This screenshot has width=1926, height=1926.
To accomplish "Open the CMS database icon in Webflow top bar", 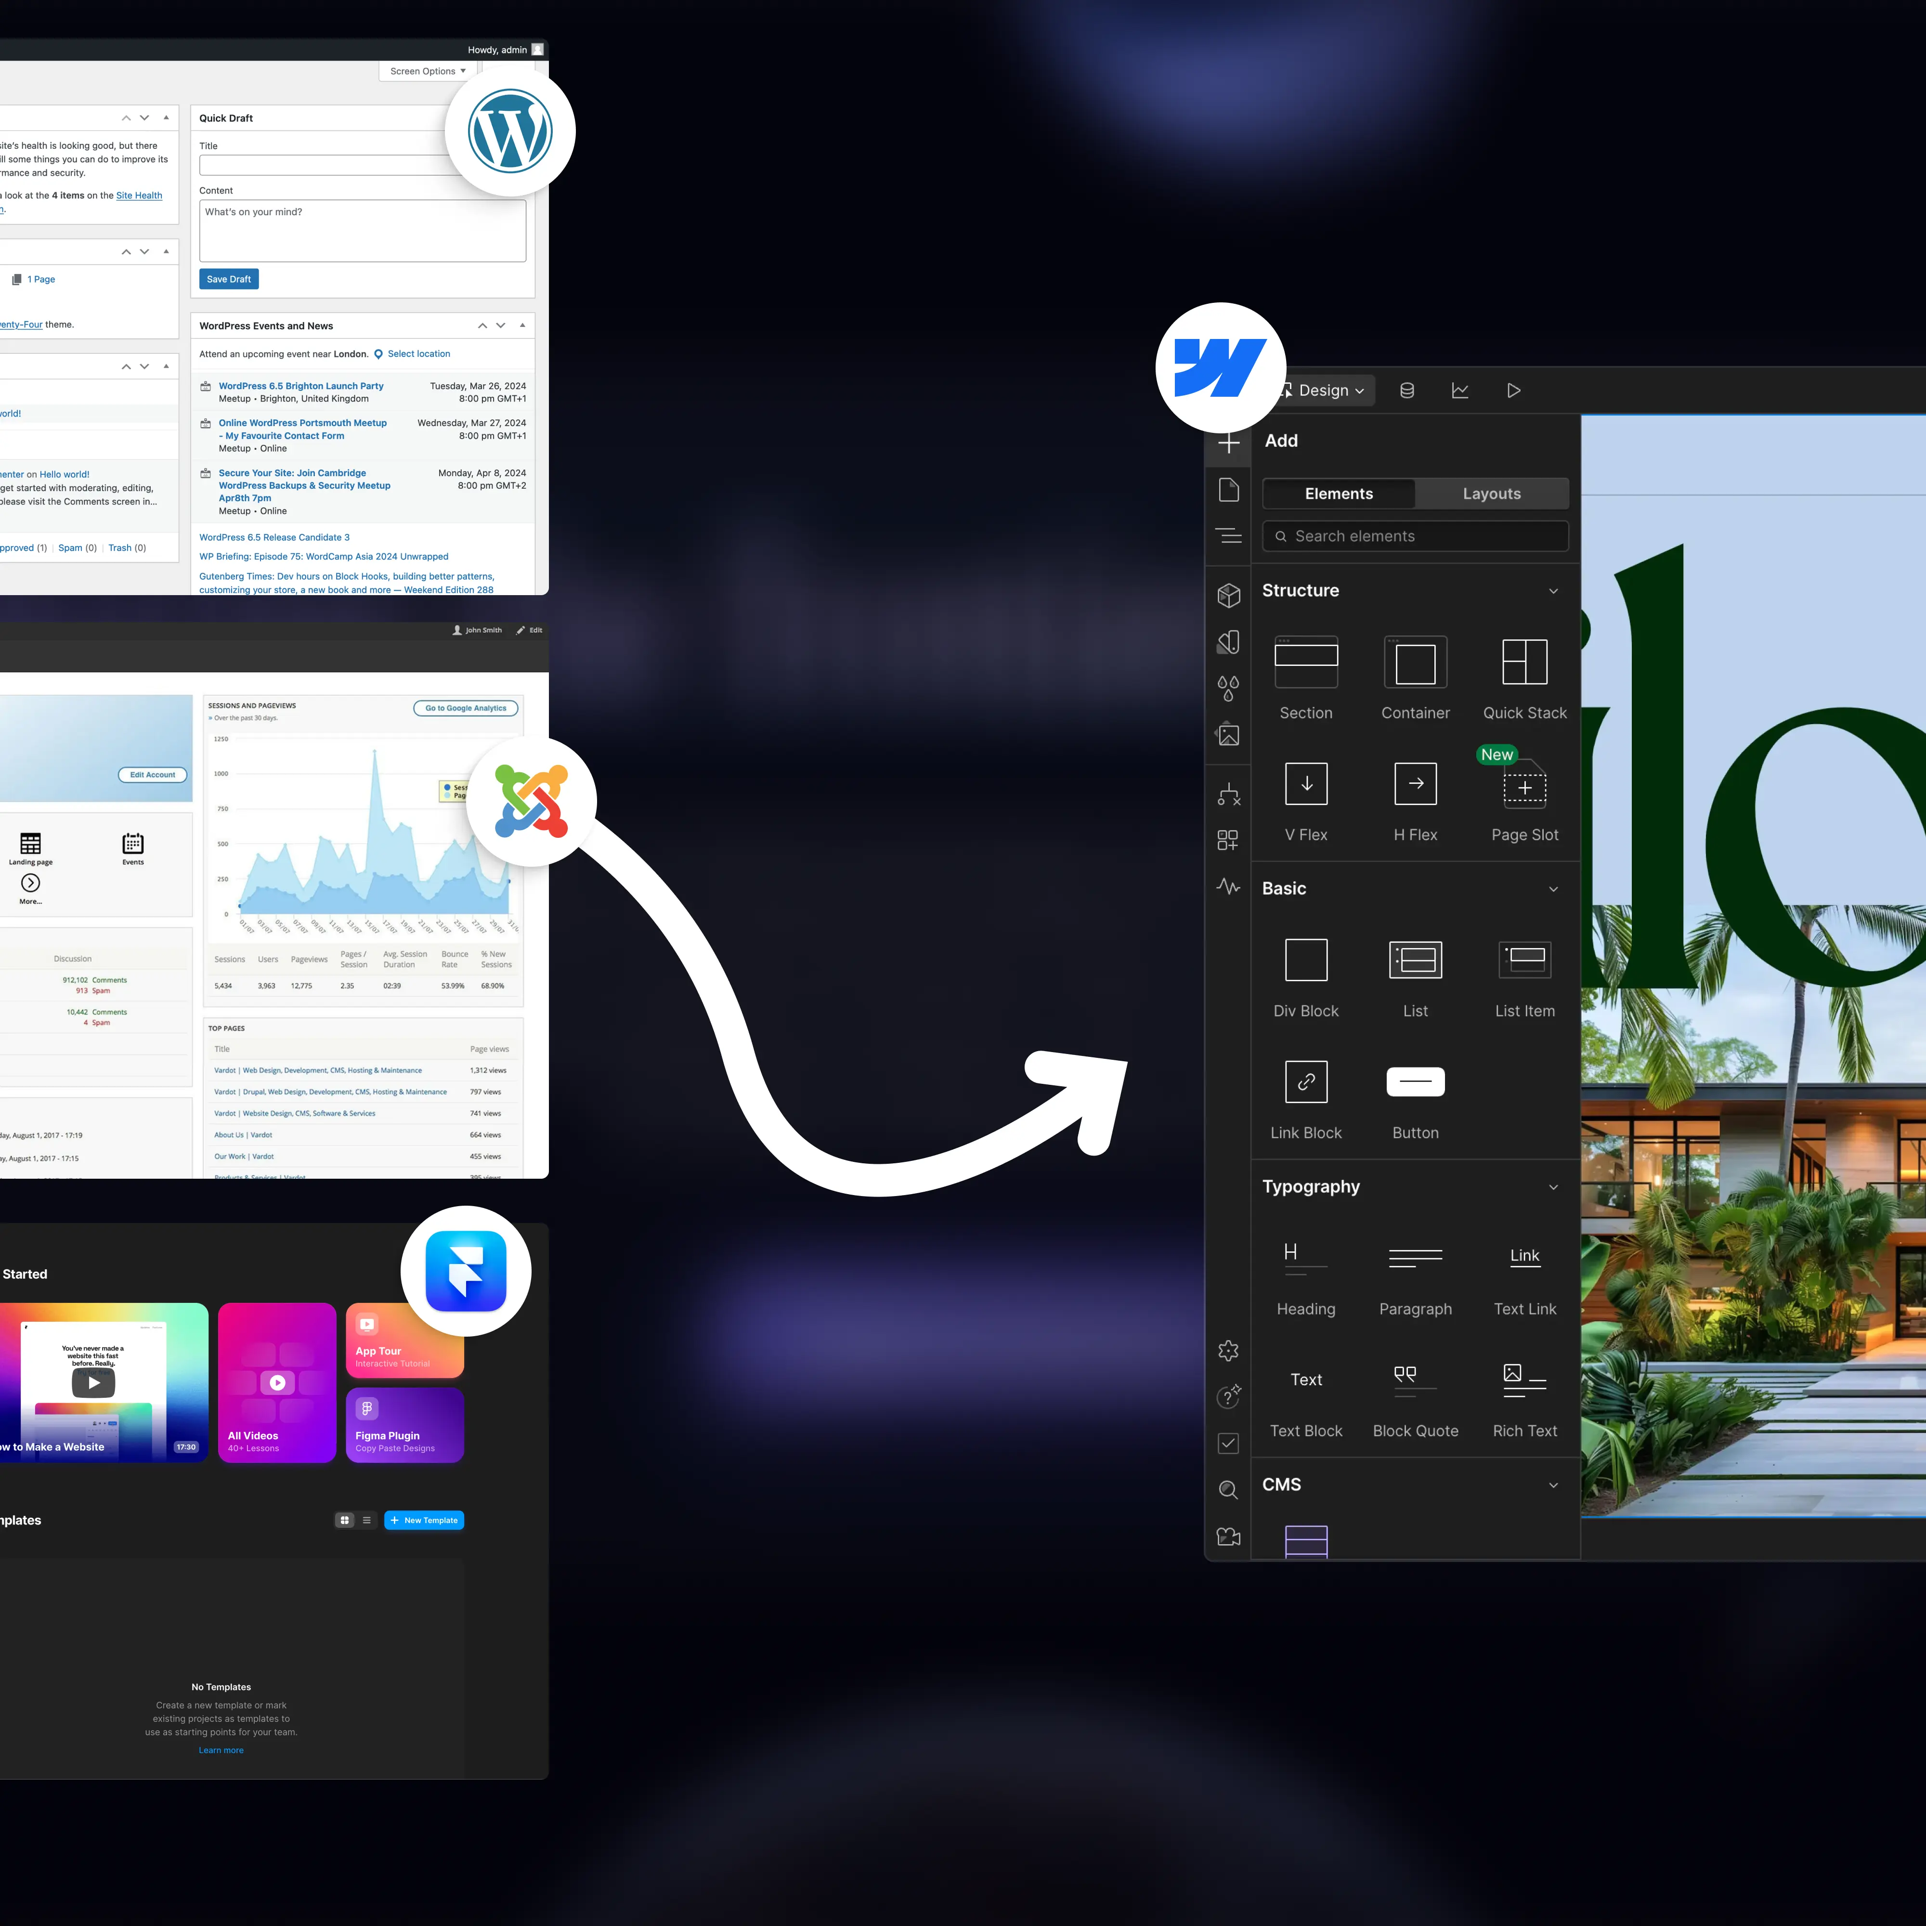I will (1406, 391).
